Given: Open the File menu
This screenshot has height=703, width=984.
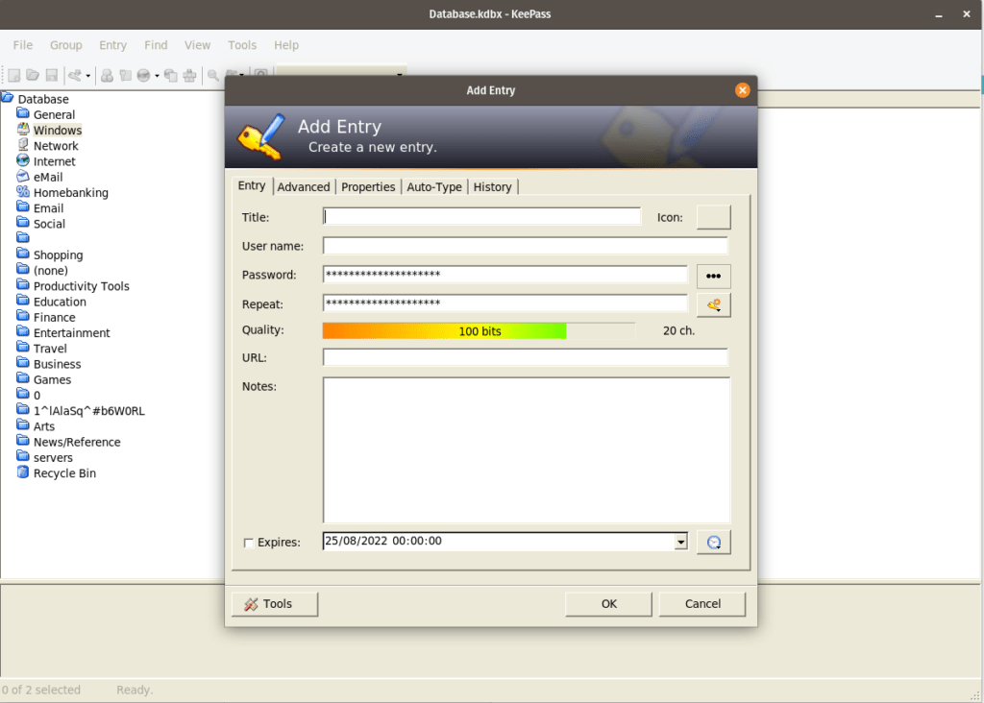Looking at the screenshot, I should 23,45.
